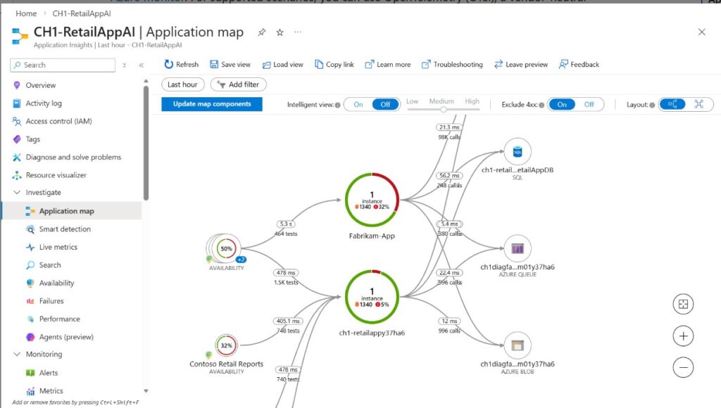Collapse the sidebar menu
Viewport: 721px width, 408px height.
click(141, 65)
